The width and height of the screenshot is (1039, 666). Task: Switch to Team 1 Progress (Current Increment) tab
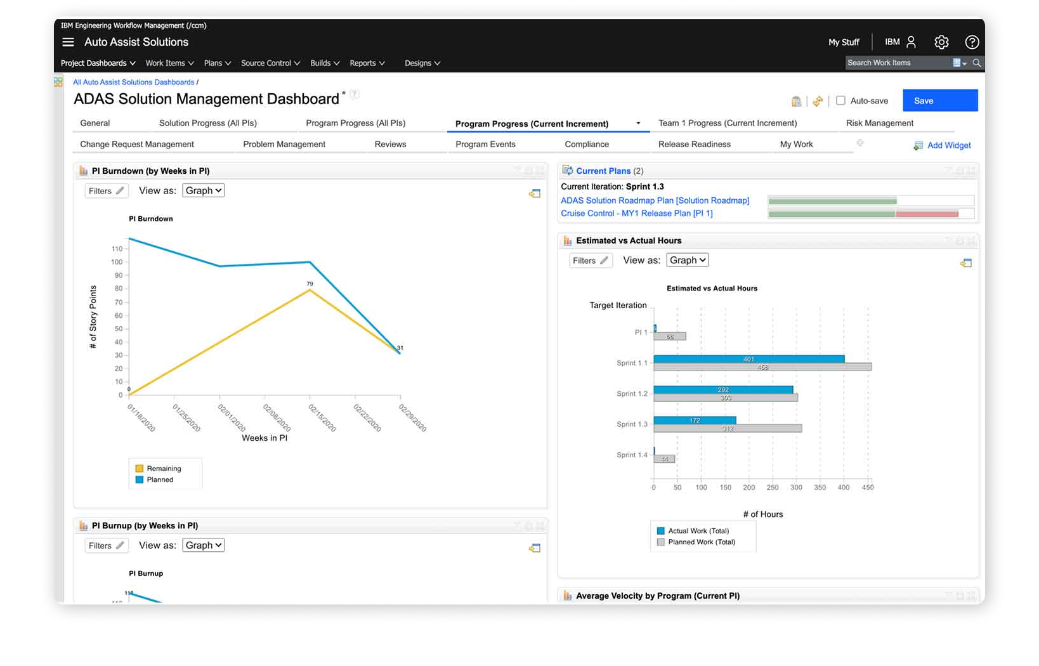pos(728,123)
